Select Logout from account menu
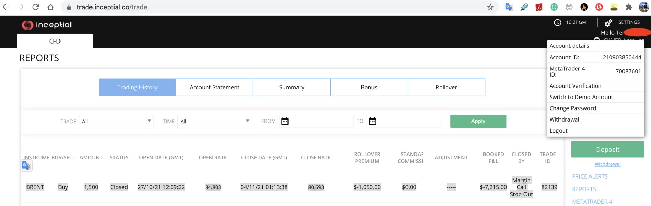 (558, 131)
